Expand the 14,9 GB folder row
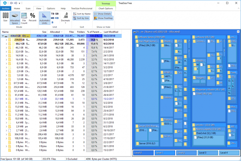Image resolution: width=241 pixels, height=161 pixels. pos(6,56)
